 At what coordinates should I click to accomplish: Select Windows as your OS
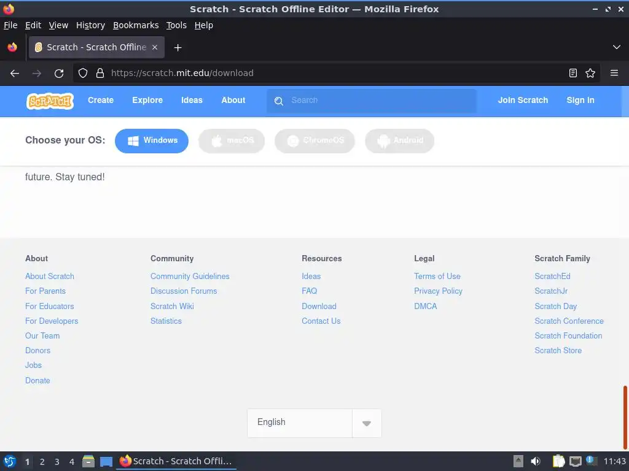coord(152,140)
